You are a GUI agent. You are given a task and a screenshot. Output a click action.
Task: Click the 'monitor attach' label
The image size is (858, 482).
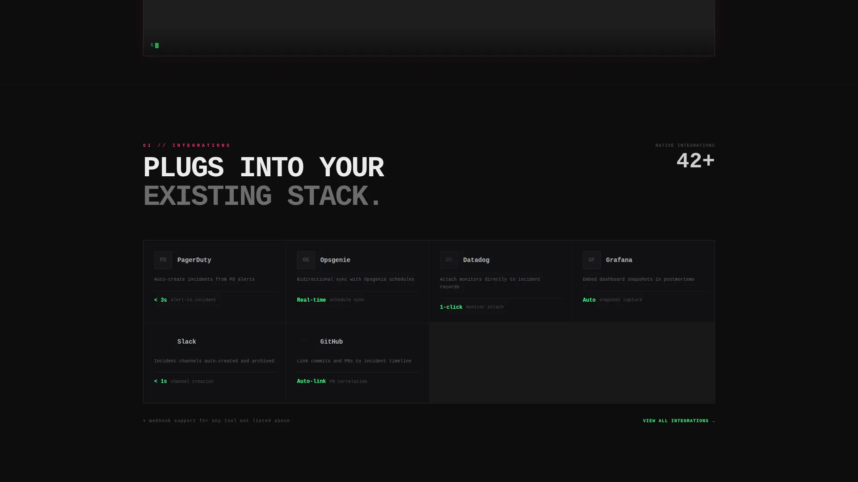(485, 307)
